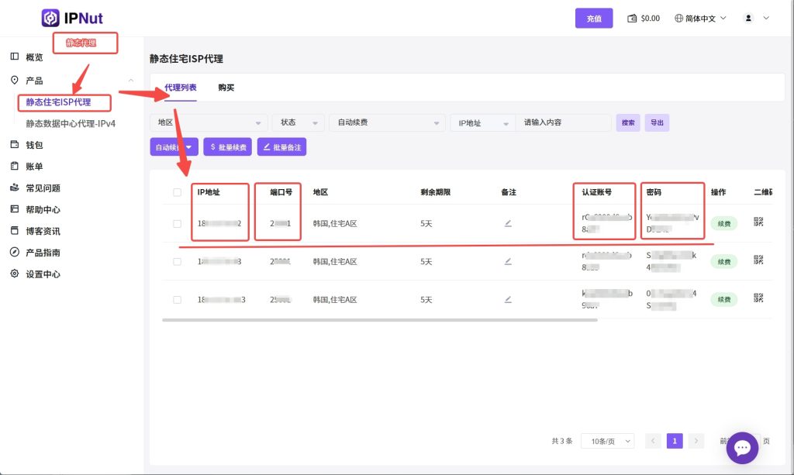Open the 地区 region filter dropdown

coord(209,122)
